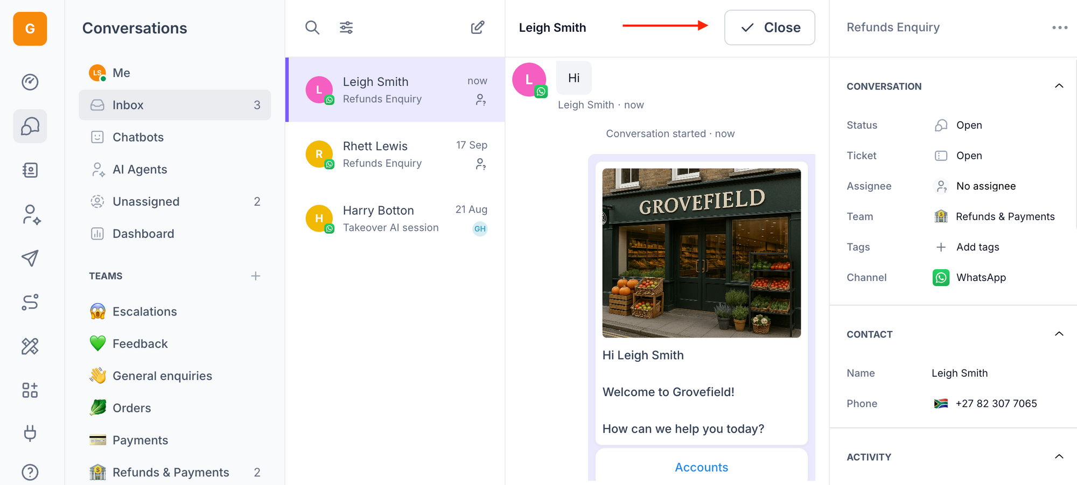Open the contacts icon in left rail

pyautogui.click(x=30, y=171)
